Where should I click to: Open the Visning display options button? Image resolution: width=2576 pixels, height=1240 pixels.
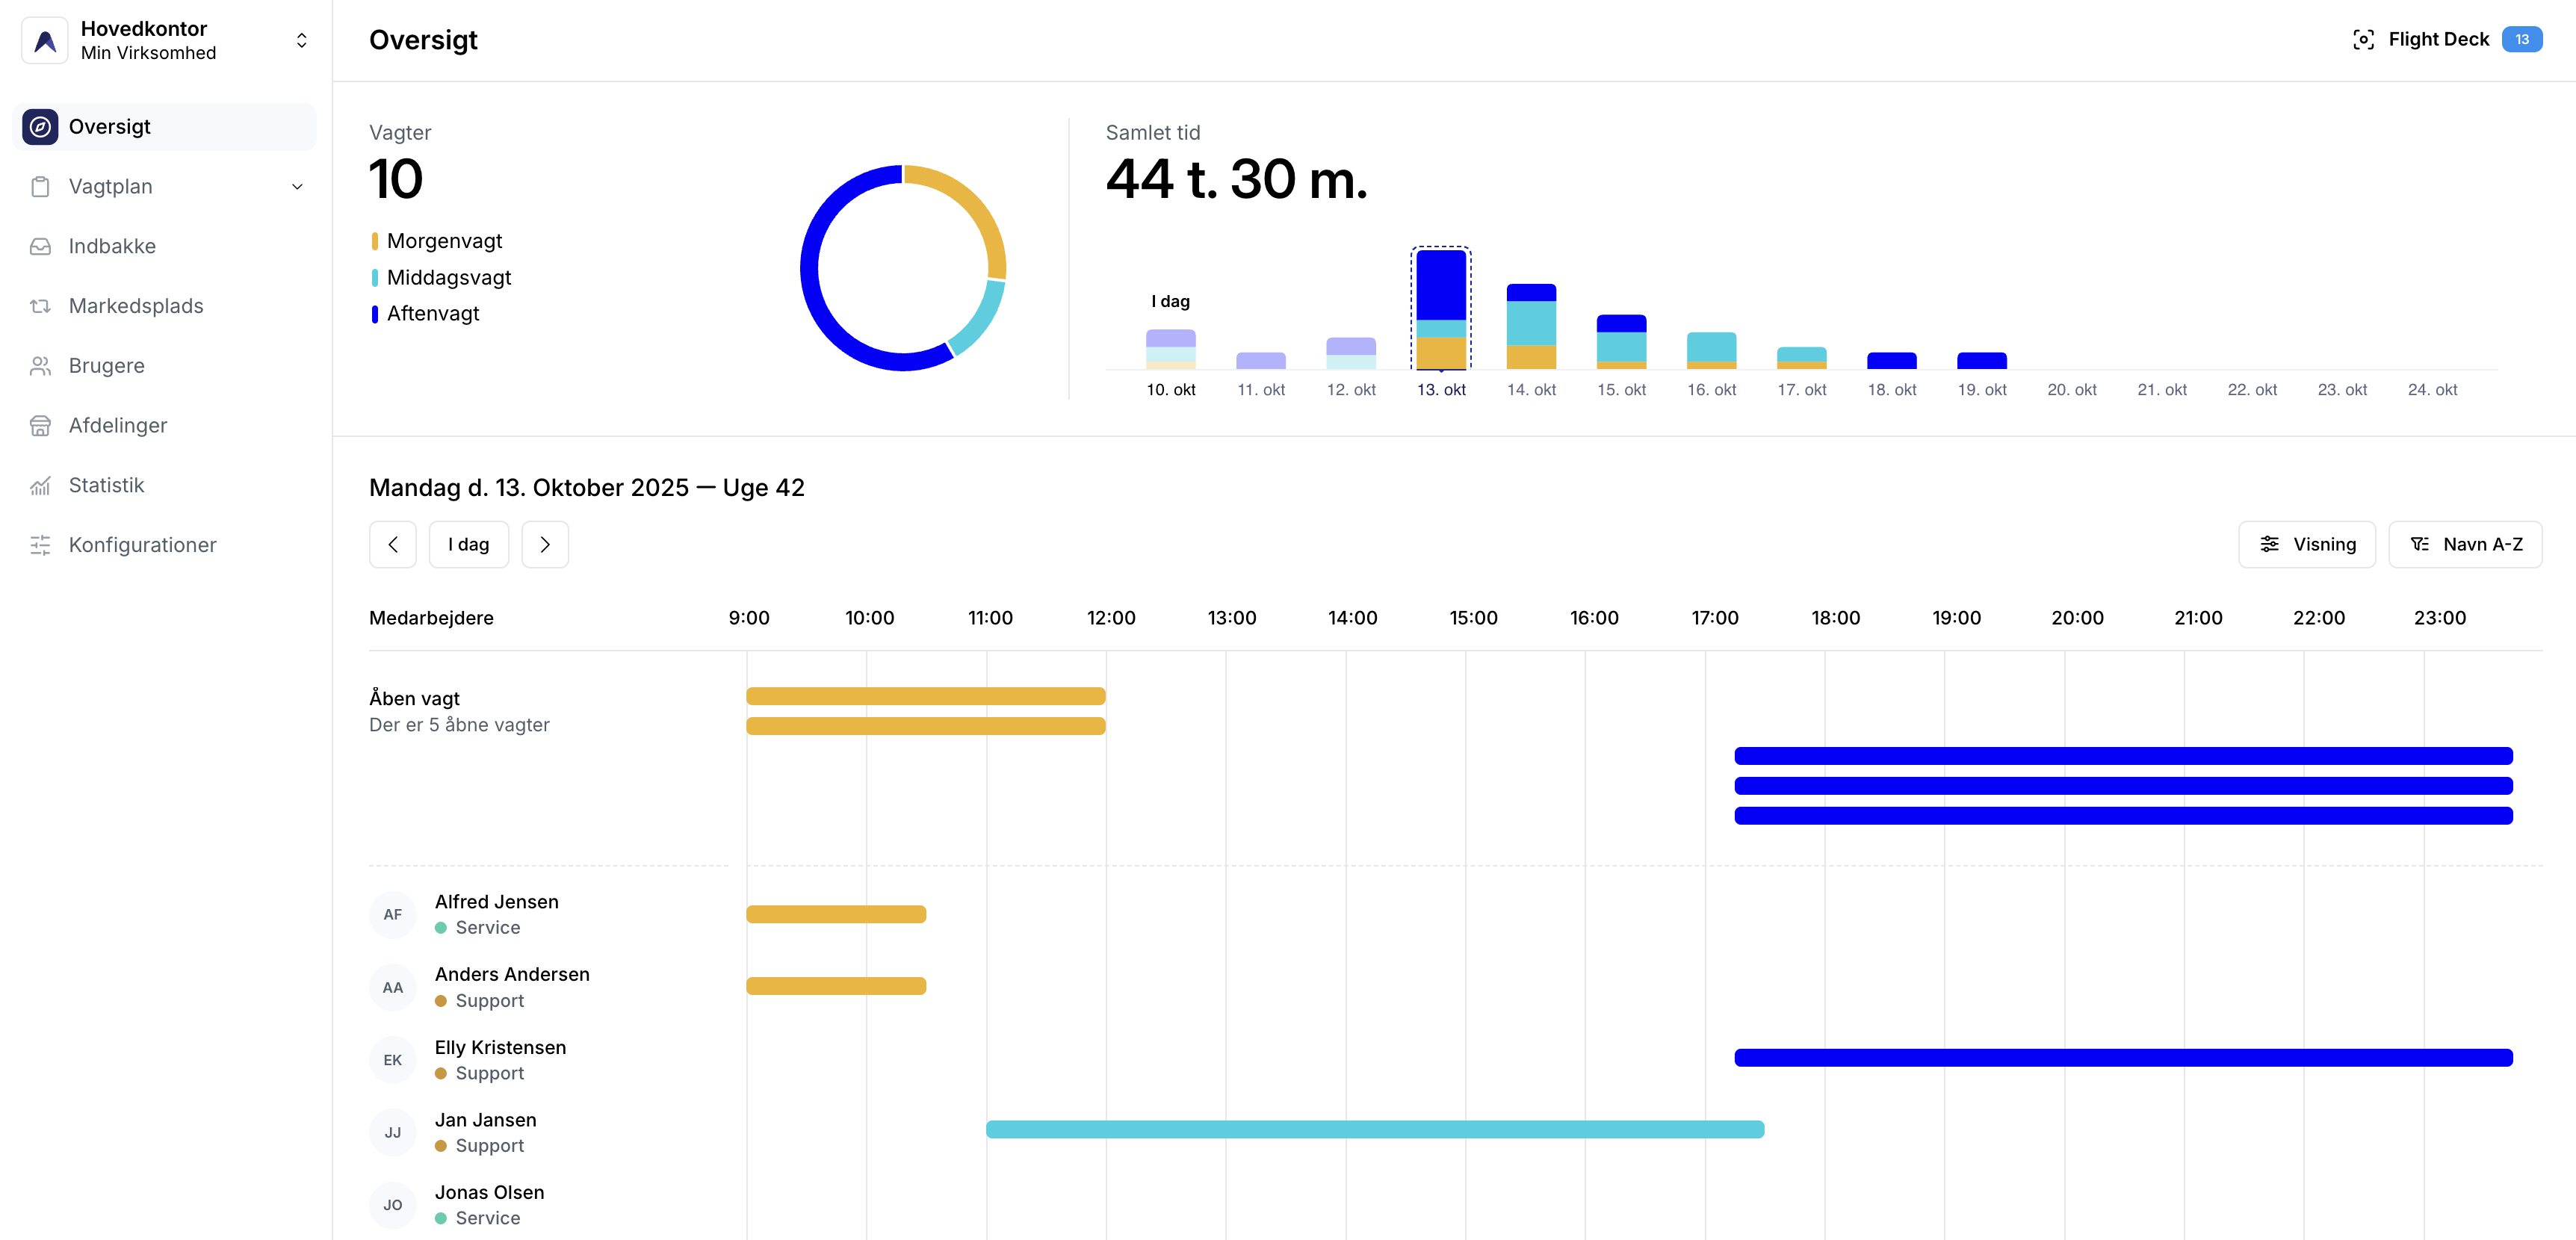pyautogui.click(x=2306, y=545)
